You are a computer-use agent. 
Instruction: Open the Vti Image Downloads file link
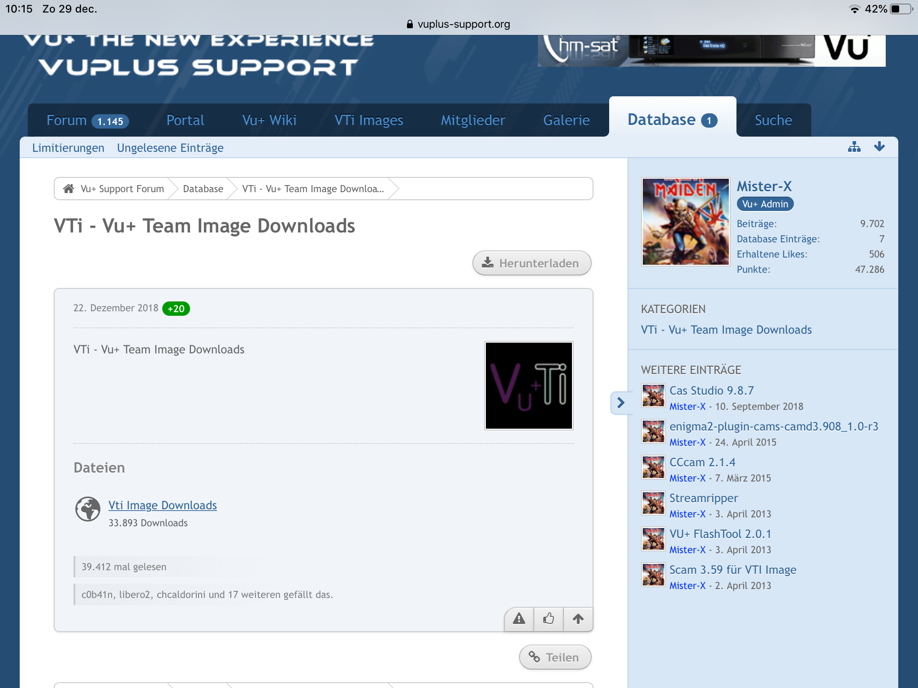click(x=163, y=505)
